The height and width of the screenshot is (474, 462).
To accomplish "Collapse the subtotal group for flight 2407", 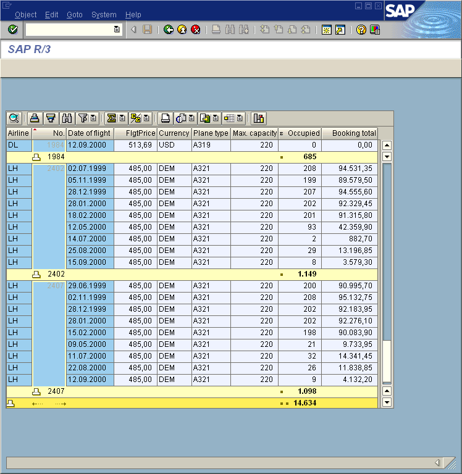I will pyautogui.click(x=36, y=391).
